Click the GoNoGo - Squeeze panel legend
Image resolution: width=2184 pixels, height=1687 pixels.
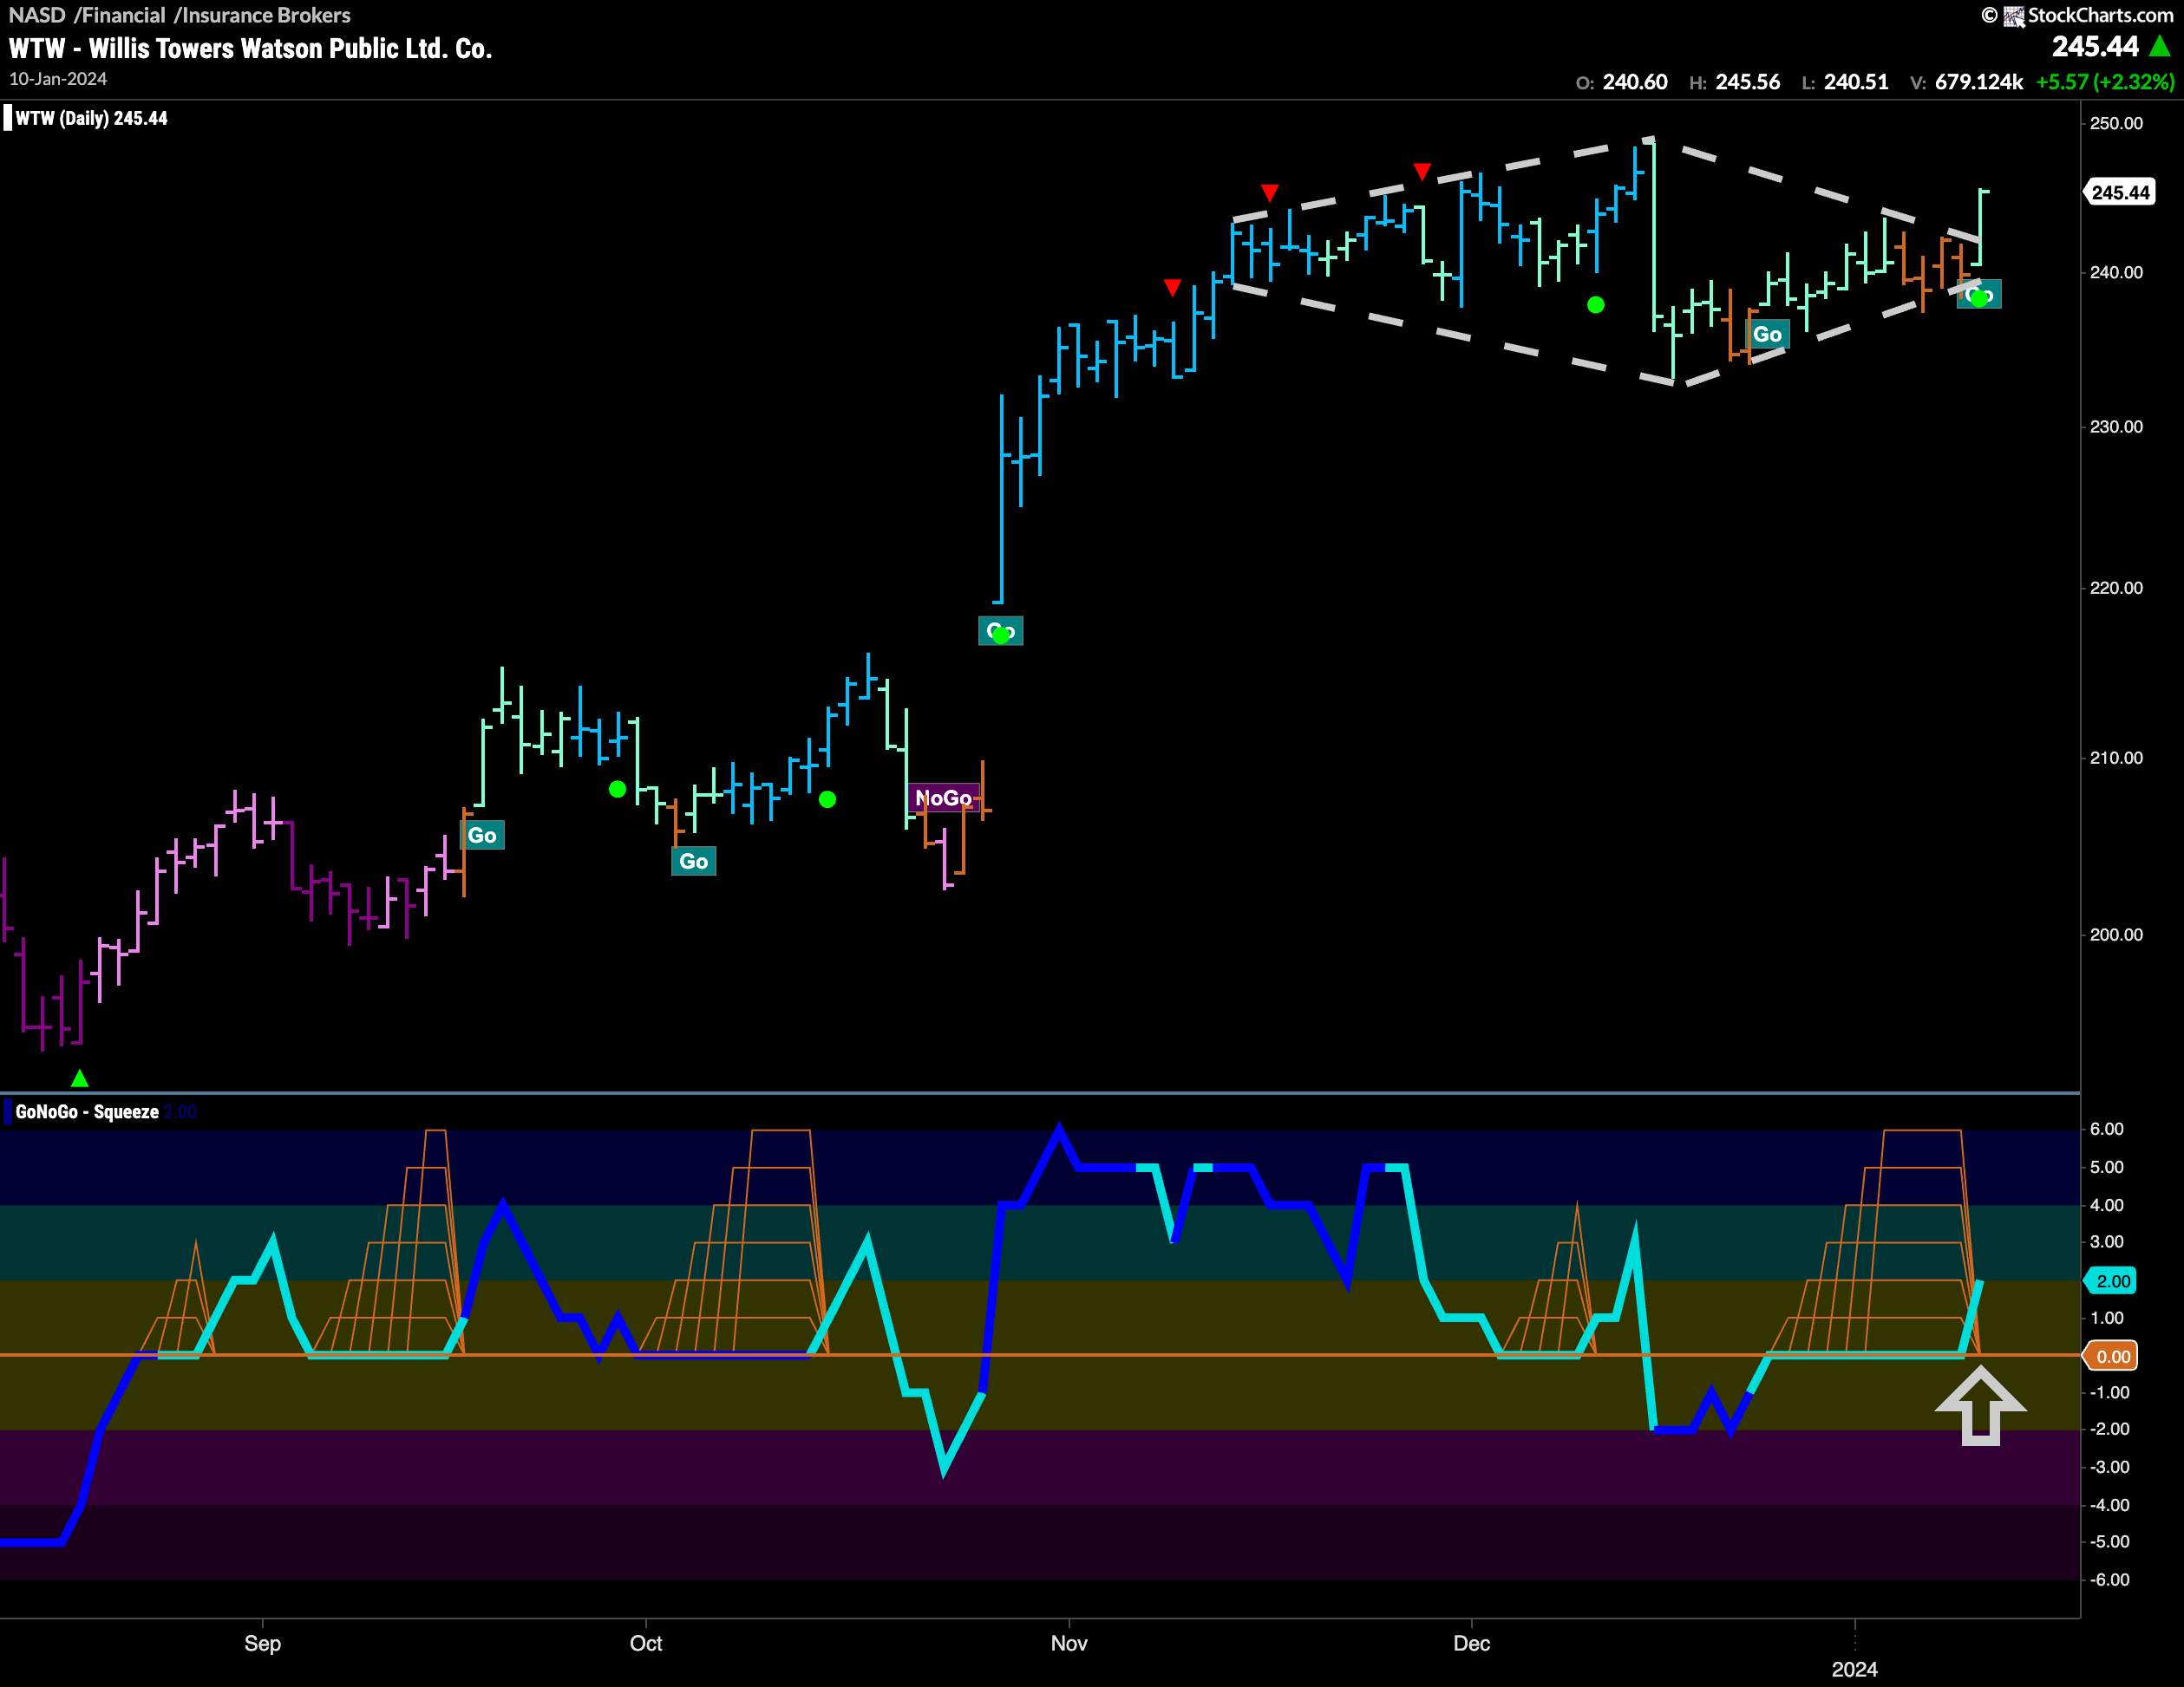tap(87, 1111)
